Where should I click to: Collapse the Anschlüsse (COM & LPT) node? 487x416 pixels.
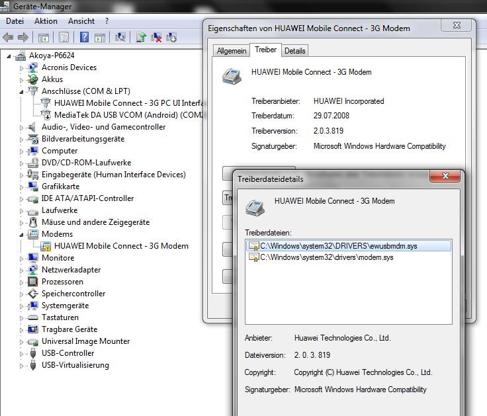click(21, 92)
